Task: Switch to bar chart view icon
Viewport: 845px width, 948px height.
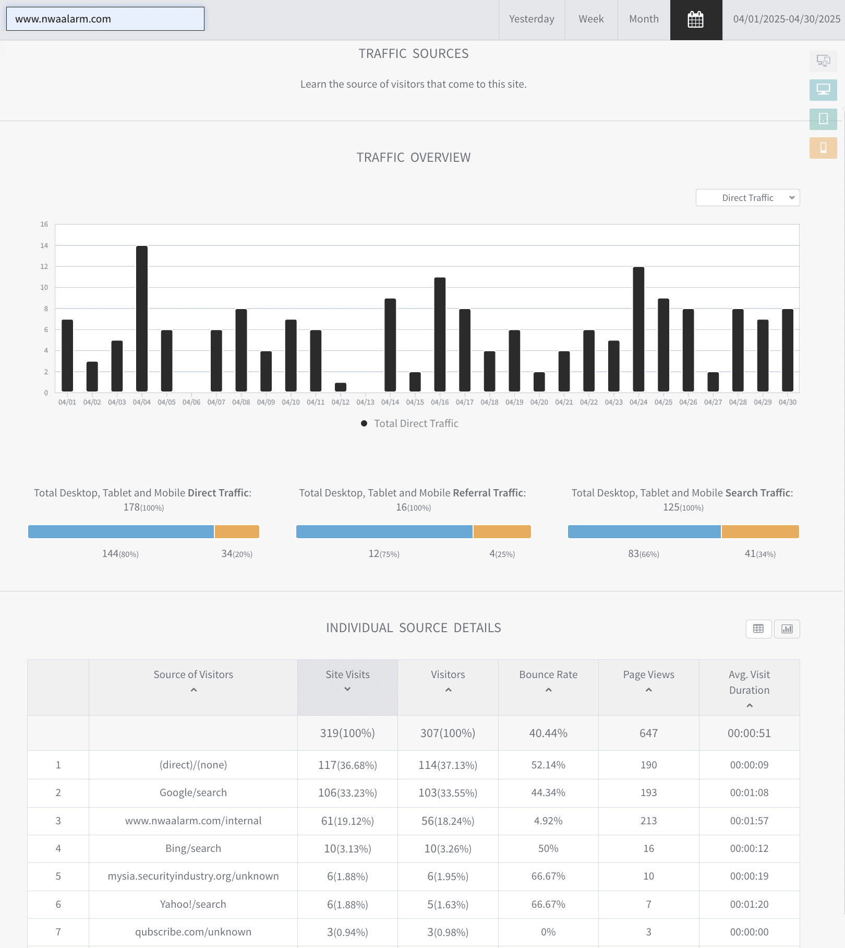Action: [787, 629]
